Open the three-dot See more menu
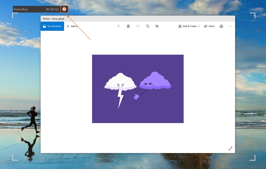Viewport: 266px width, 169px height. (x=230, y=26)
